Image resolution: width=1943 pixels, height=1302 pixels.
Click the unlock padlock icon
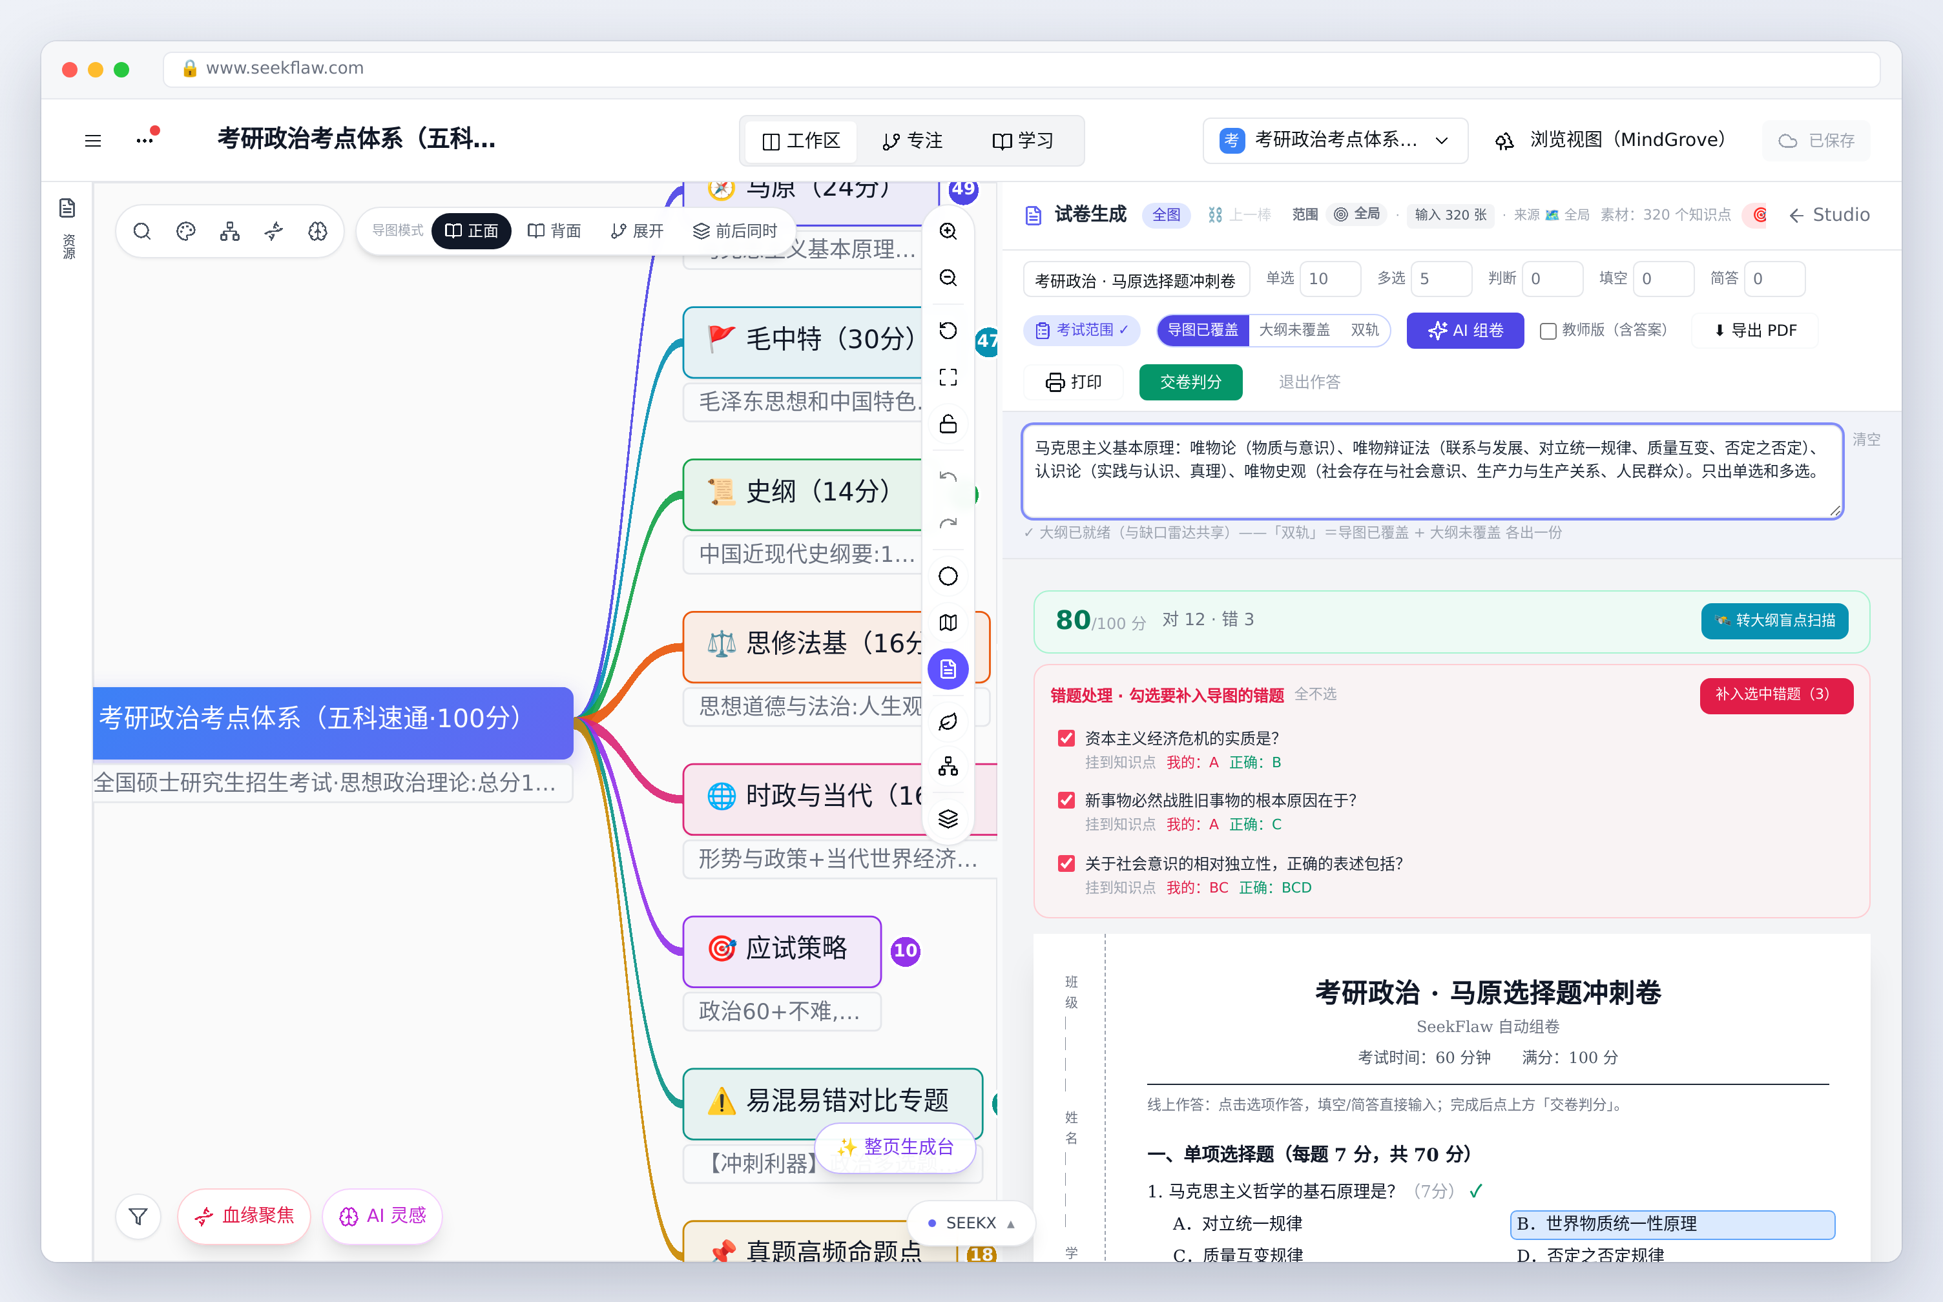coord(948,424)
